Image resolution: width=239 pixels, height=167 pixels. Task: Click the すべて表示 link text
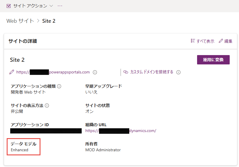(205, 41)
